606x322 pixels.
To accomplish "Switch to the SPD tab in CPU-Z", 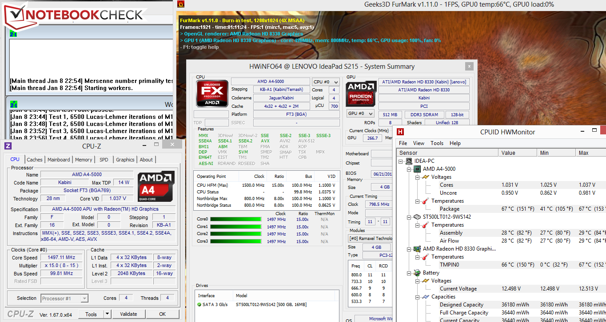I will tap(104, 160).
